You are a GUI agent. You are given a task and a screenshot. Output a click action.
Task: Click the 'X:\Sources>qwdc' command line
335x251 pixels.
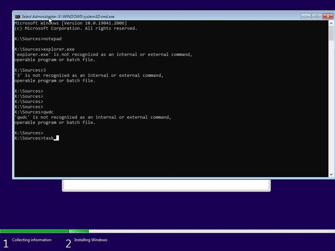coord(34,112)
